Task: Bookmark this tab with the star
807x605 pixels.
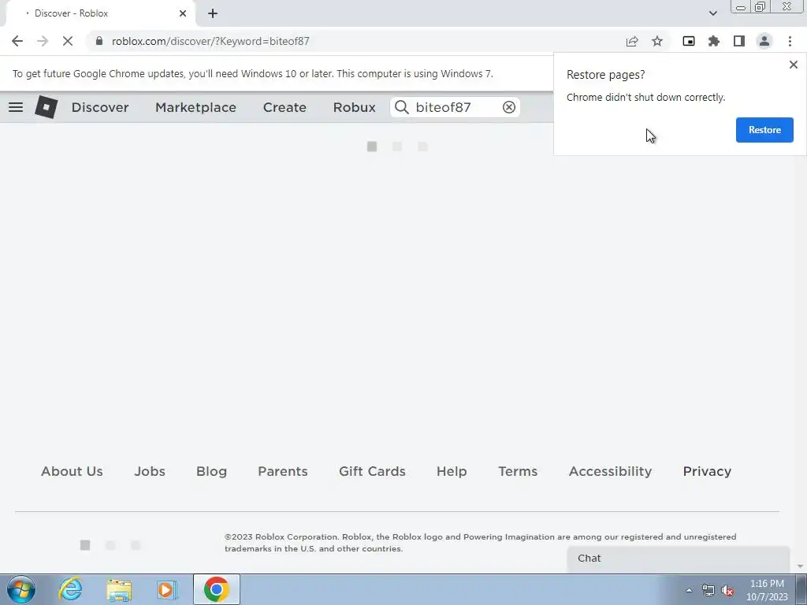Action: 657,41
